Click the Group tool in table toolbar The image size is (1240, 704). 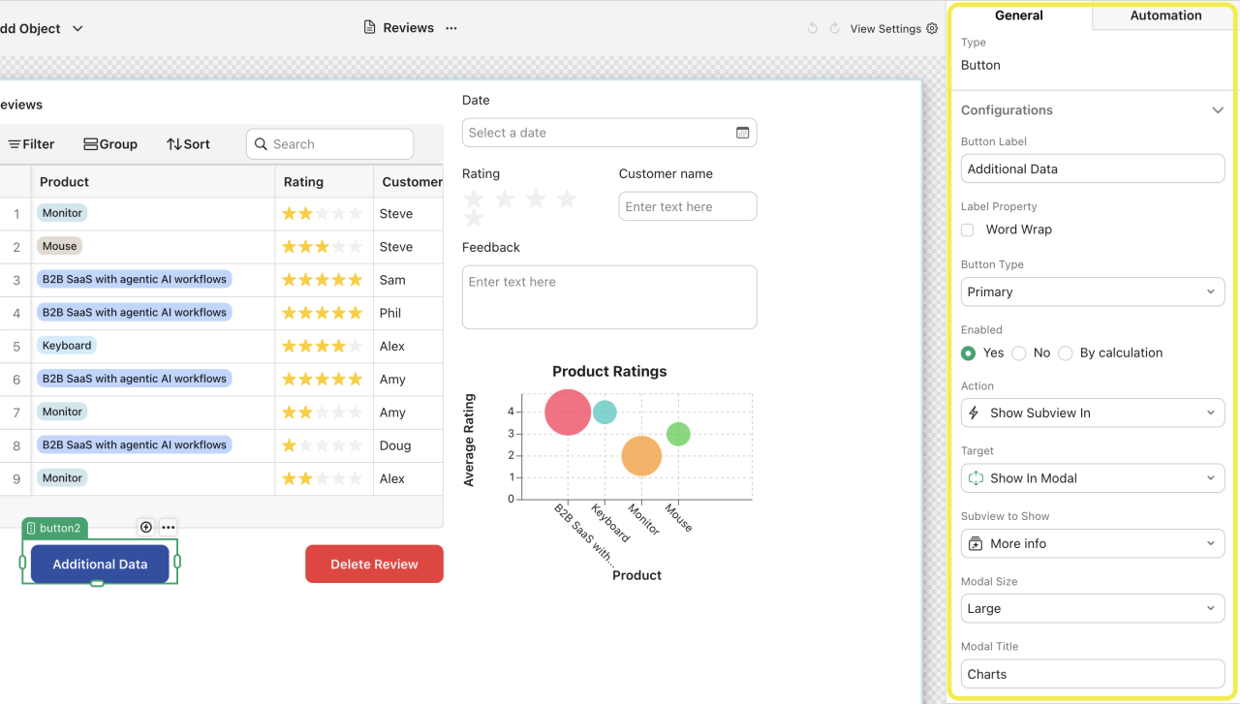(x=110, y=144)
